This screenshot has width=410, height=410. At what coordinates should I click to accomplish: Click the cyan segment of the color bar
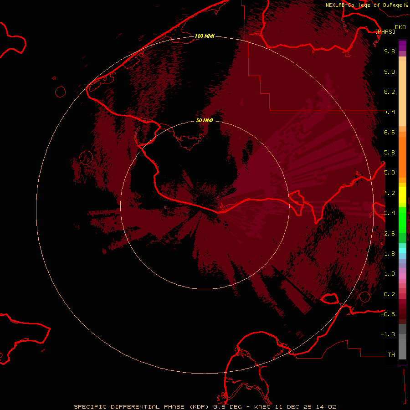[402, 251]
